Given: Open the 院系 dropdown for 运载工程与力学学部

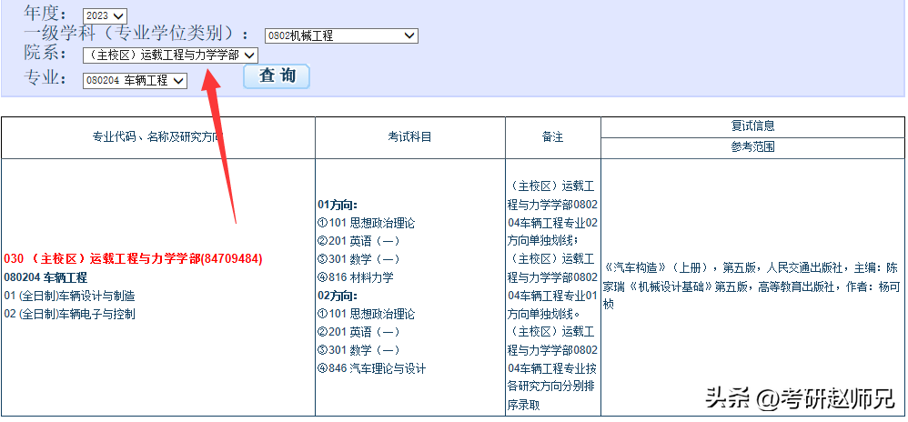Looking at the screenshot, I should coord(169,55).
